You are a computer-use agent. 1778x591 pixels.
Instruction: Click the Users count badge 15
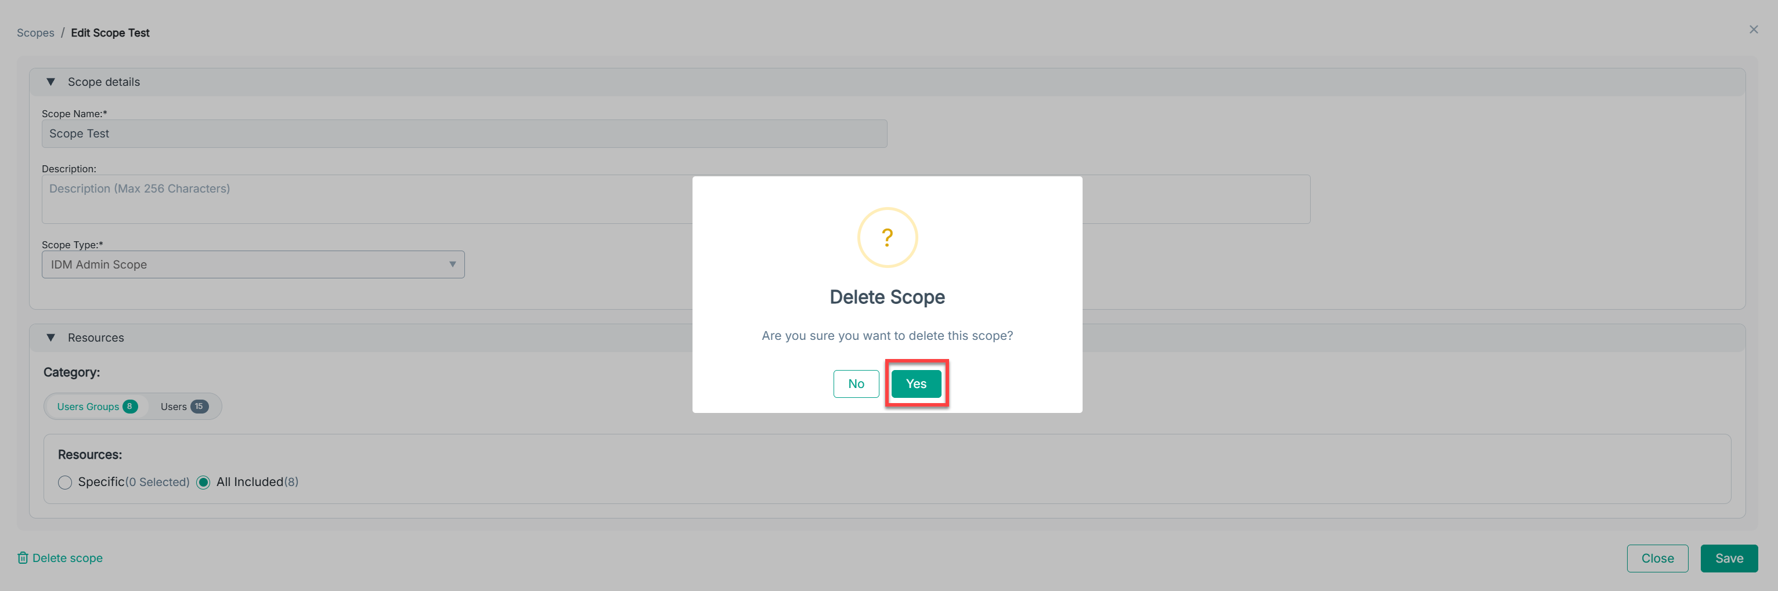[199, 406]
